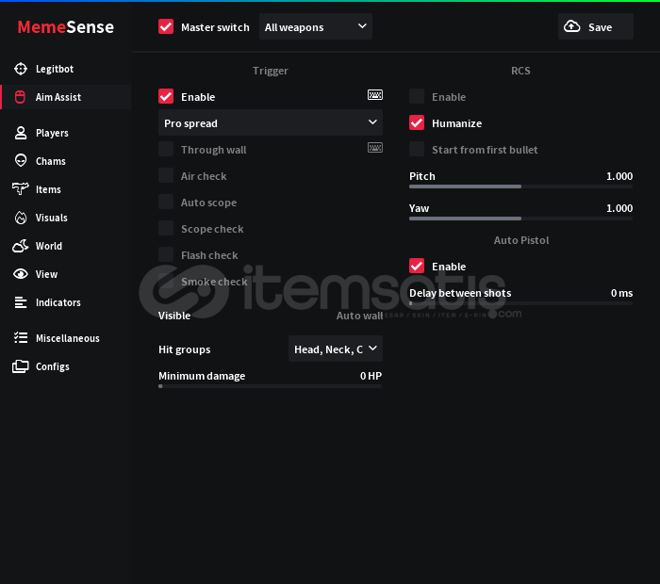Open the Pro spread dropdown

(x=271, y=122)
